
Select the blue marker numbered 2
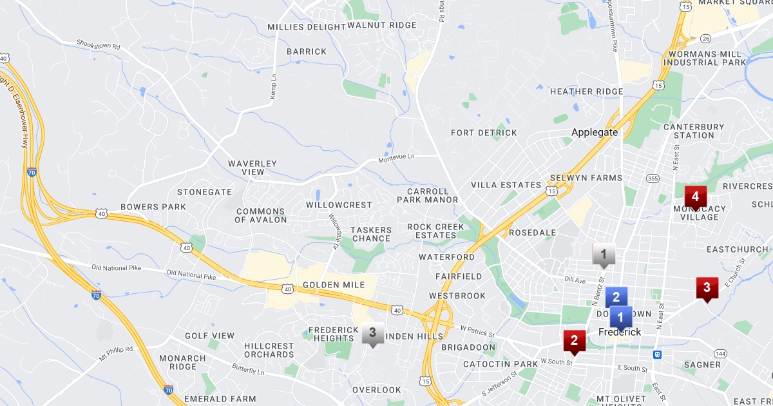[x=616, y=298]
